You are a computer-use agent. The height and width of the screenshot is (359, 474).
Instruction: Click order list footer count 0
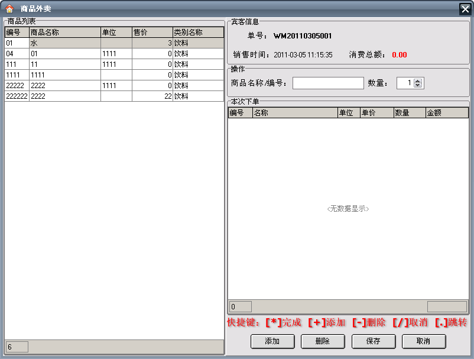241,307
